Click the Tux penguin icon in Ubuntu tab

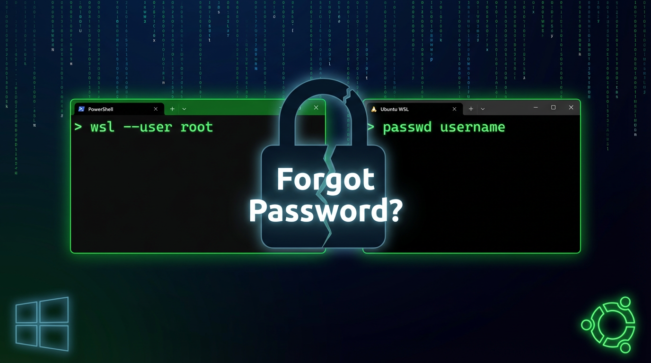click(374, 109)
